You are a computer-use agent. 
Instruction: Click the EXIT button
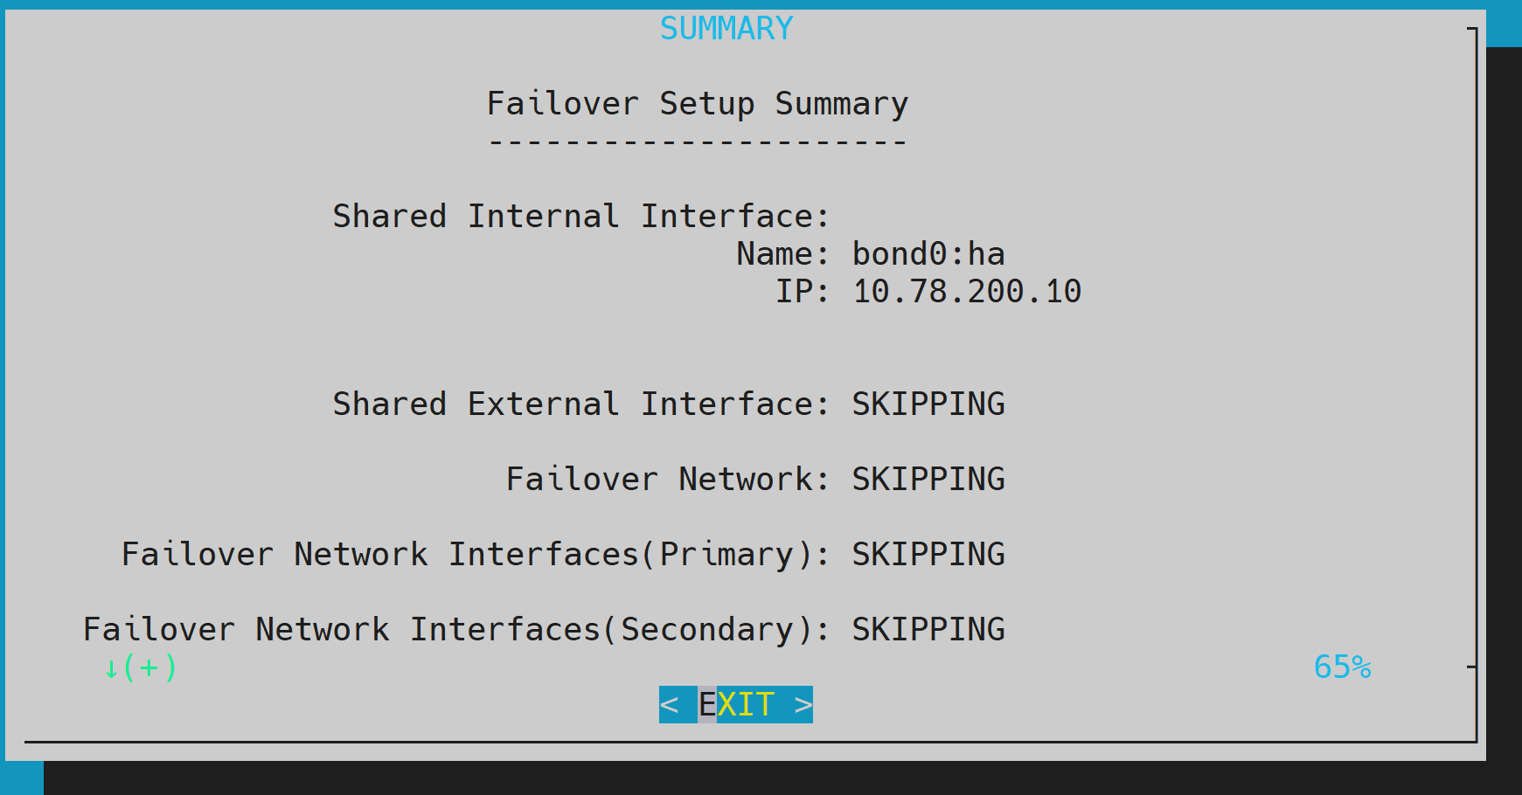pos(735,704)
